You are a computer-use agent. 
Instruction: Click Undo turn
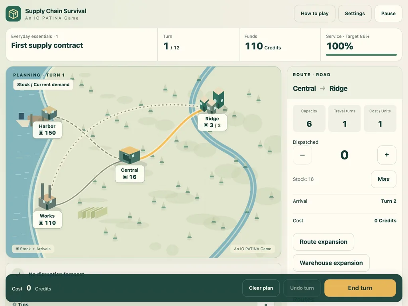(302, 288)
